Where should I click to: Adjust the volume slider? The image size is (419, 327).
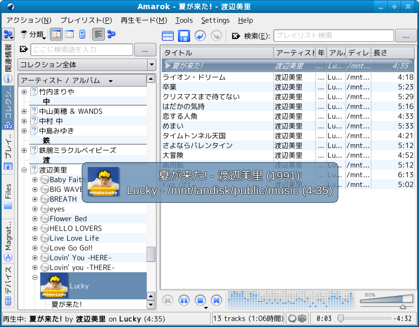point(387,300)
